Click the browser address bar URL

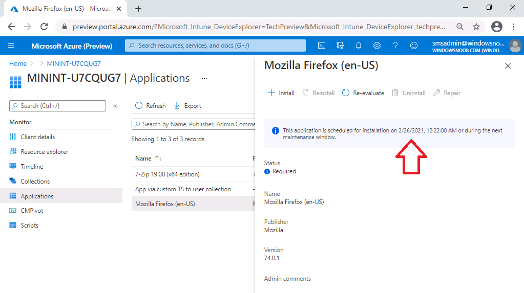[259, 27]
